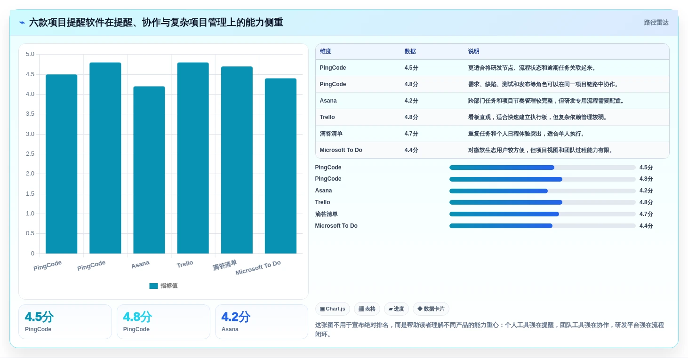Viewport: 688px width, 358px height.
Task: Select the title 六款项目提醒软件 heading text
Action: tap(156, 23)
